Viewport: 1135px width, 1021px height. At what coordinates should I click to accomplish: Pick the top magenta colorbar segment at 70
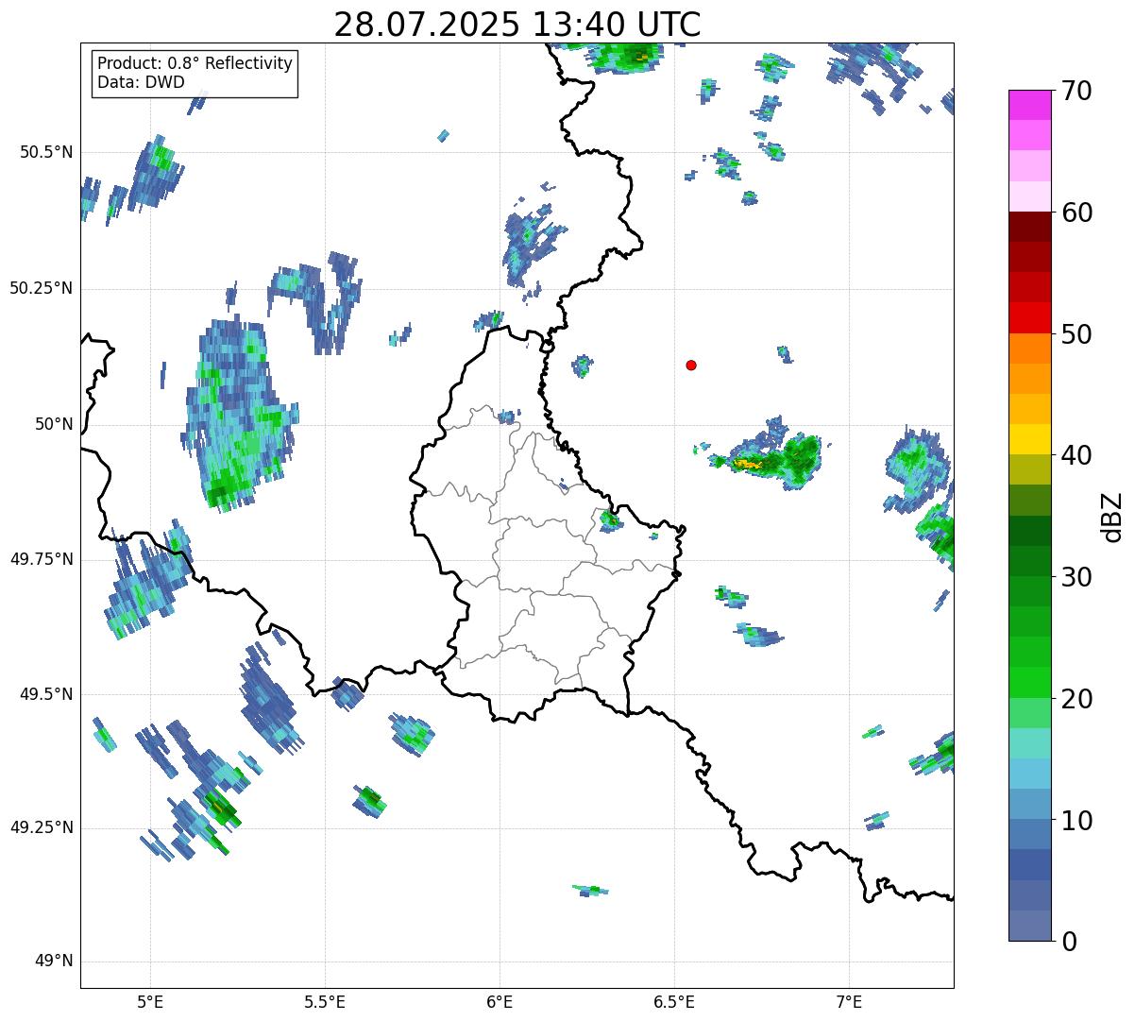pos(1029,105)
